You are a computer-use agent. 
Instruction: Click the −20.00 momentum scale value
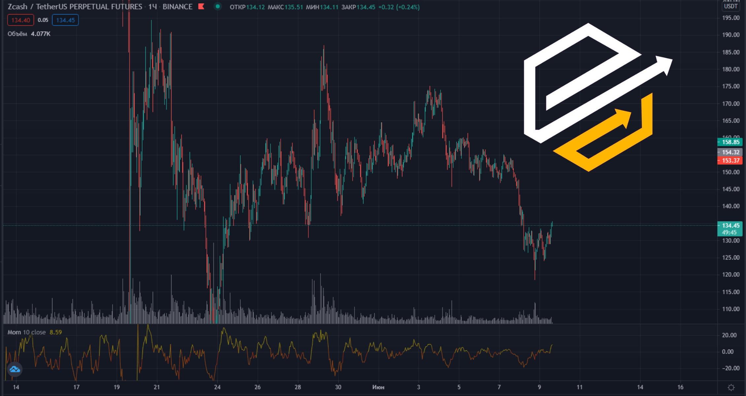click(x=731, y=368)
